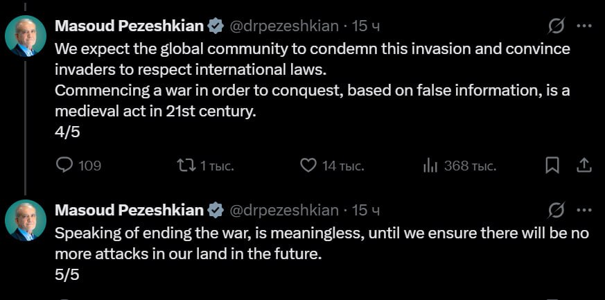Click the @drpezeshkian handle on the first tweet
Screen dimensions: 605x300
(x=283, y=26)
